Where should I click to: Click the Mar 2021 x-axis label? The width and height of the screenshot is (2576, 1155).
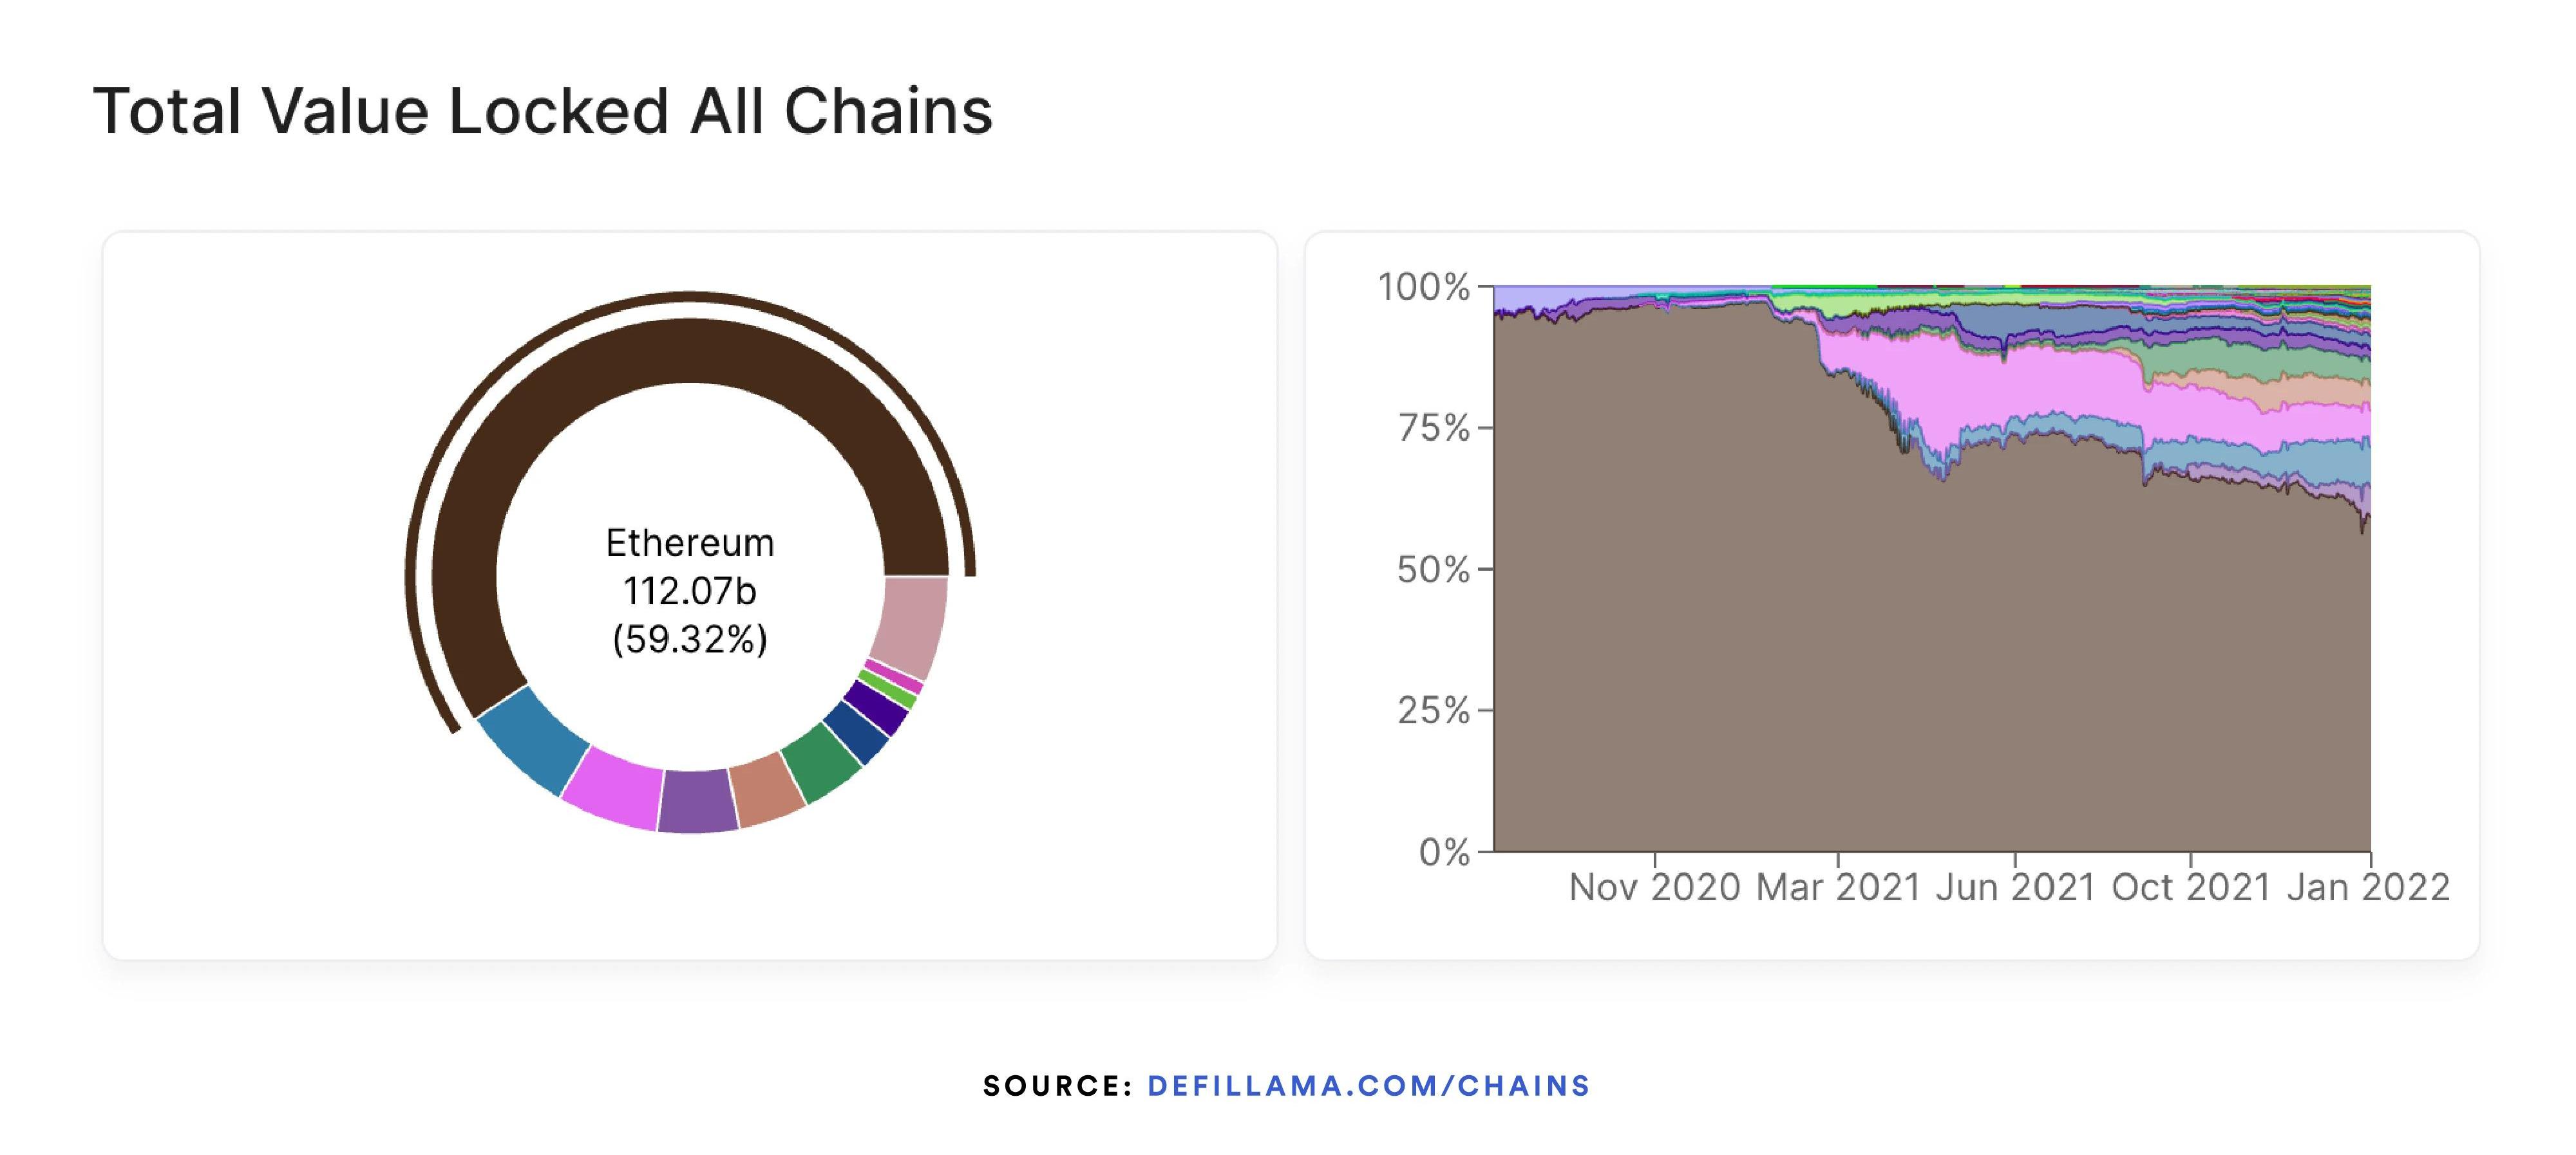1838,887
